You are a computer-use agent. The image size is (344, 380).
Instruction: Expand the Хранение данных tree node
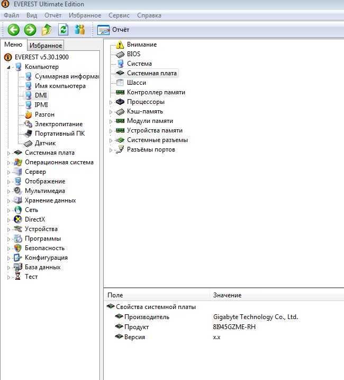click(x=8, y=201)
